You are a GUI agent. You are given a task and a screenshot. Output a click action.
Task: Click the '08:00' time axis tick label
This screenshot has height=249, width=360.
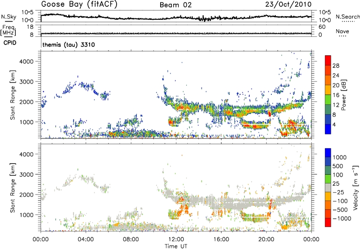pos(131,240)
